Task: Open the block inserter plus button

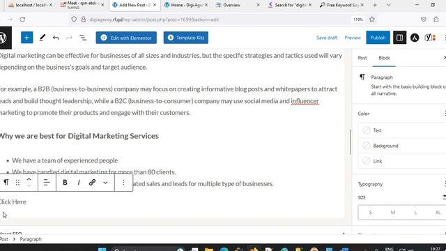Action: pyautogui.click(x=26, y=38)
